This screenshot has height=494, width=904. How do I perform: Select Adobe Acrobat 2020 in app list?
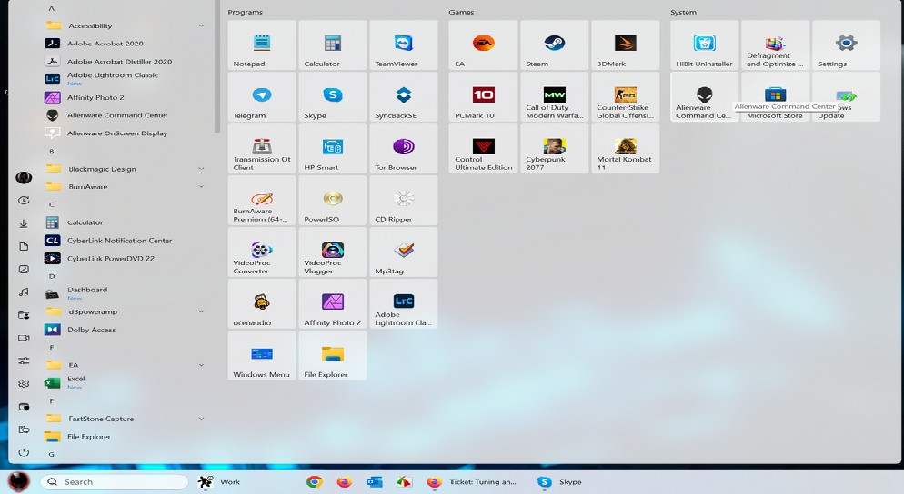point(105,44)
